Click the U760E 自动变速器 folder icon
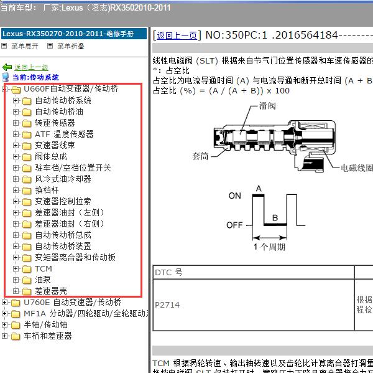373x373 pixels. [x=16, y=303]
